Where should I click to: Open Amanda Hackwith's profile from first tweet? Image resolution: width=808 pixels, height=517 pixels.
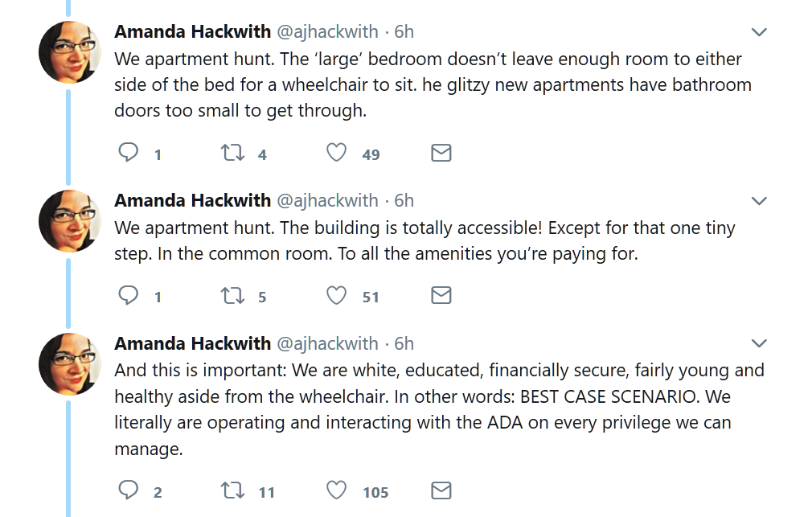pyautogui.click(x=192, y=31)
